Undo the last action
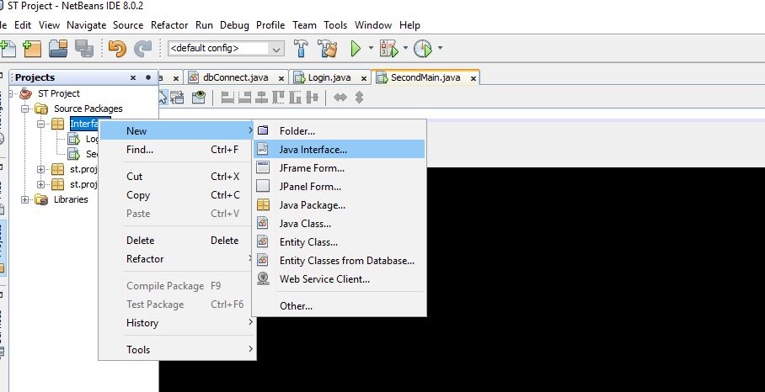 point(117,48)
